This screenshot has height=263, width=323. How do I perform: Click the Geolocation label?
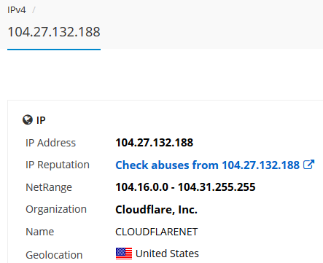(x=54, y=255)
